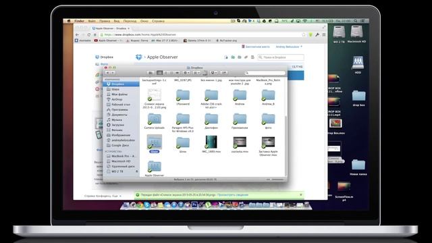This screenshot has width=432, height=243.
Task: Click the Dropbox web upload icon
Action: [x=226, y=57]
